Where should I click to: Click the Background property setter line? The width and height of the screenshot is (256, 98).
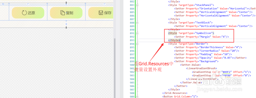(196, 61)
